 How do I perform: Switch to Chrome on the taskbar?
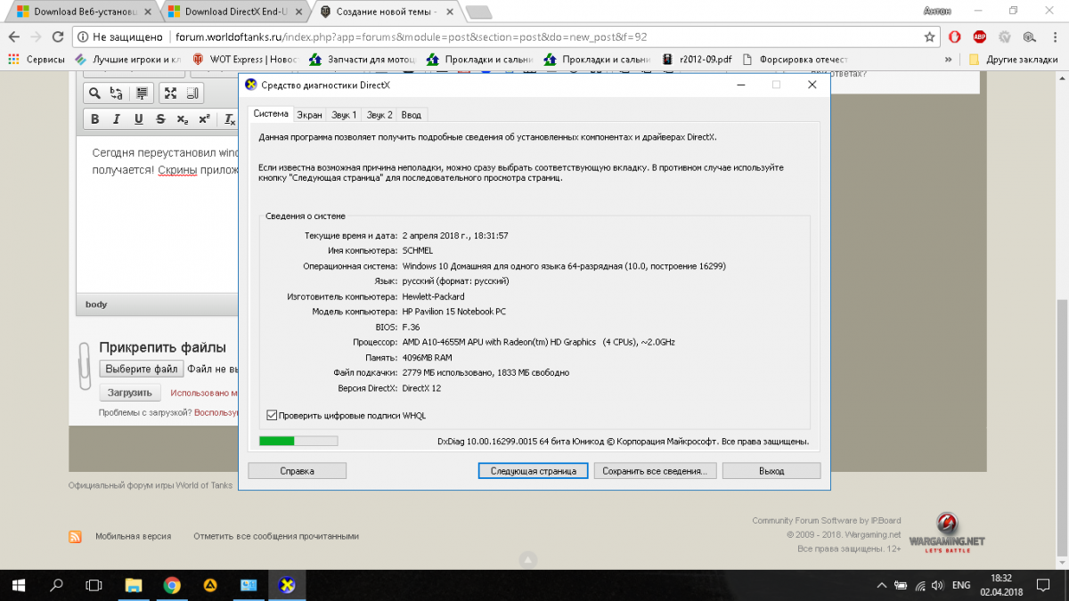(x=172, y=585)
